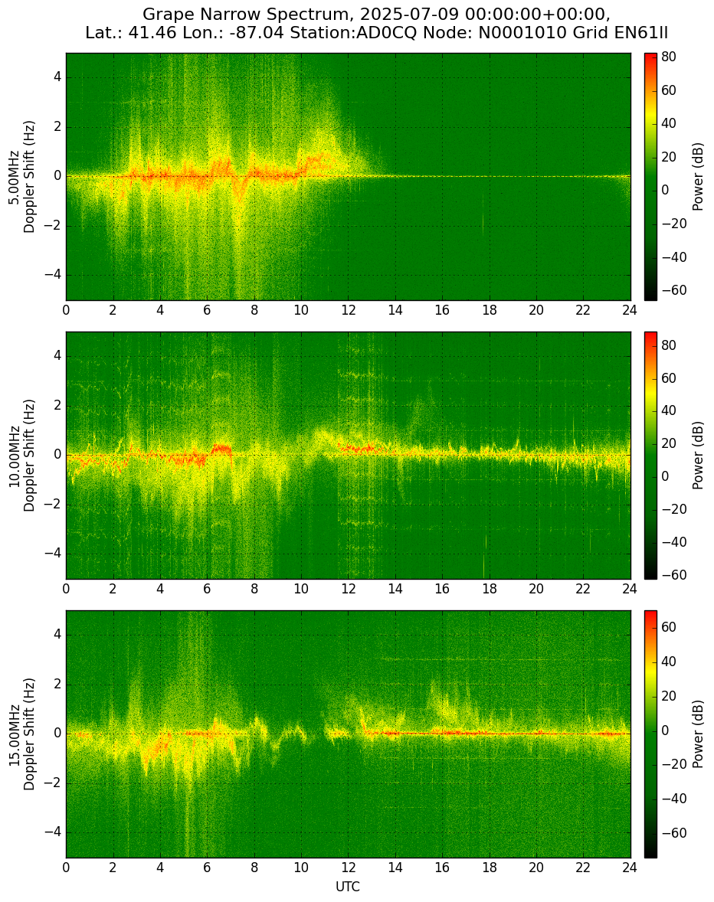The image size is (714, 902).
Task: Click the 6 tick on 15.00MHz time axis
Action: pyautogui.click(x=207, y=868)
